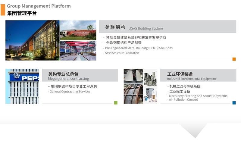
Task: Click the Group Management Platform title
Action: [x=39, y=6]
